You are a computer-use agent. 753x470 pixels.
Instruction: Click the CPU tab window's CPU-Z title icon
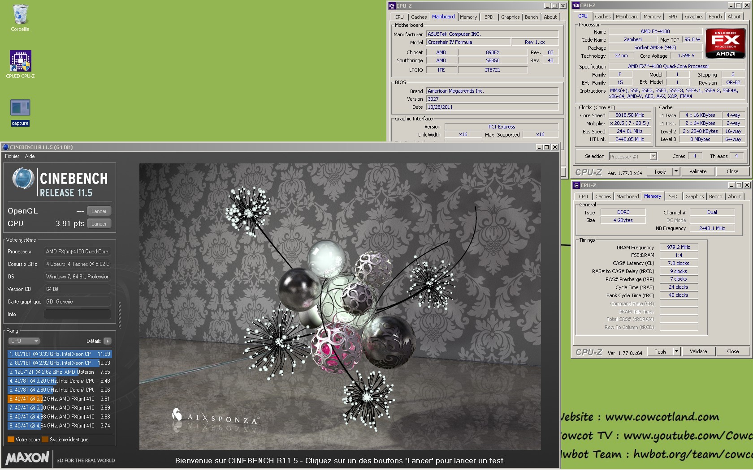pyautogui.click(x=576, y=5)
